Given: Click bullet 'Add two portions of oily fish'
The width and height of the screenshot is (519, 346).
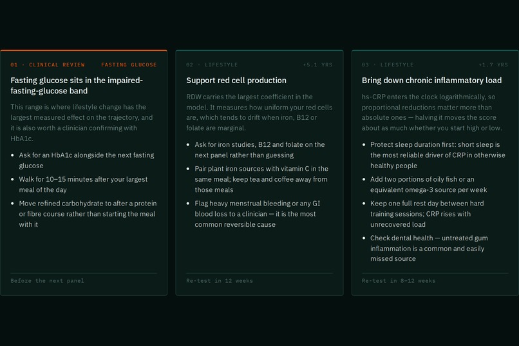Looking at the screenshot, I should coord(429,184).
